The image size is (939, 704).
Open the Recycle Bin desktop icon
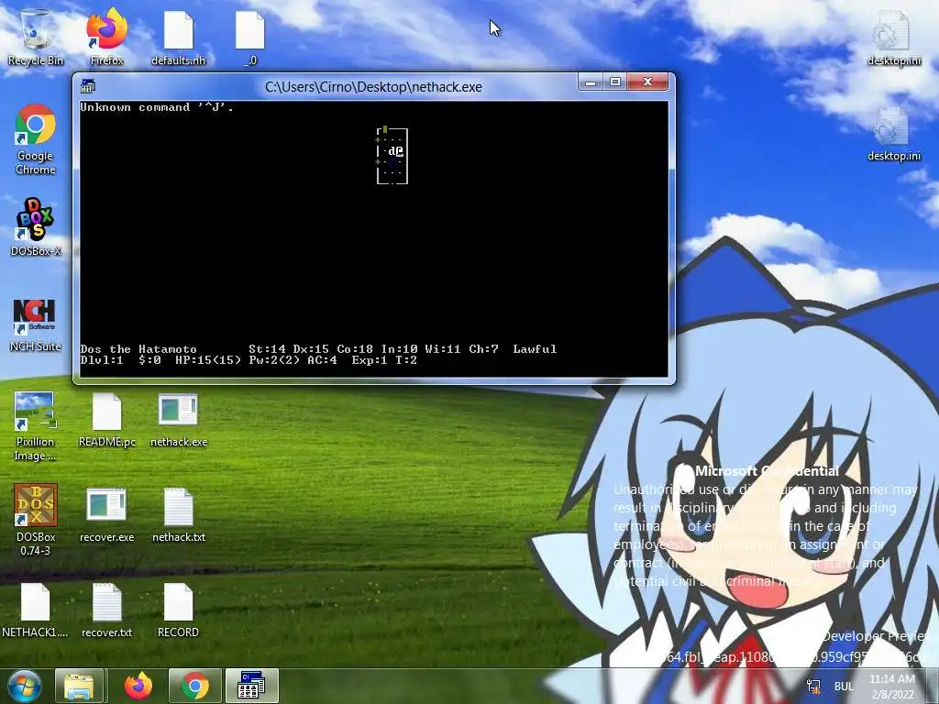[36, 37]
